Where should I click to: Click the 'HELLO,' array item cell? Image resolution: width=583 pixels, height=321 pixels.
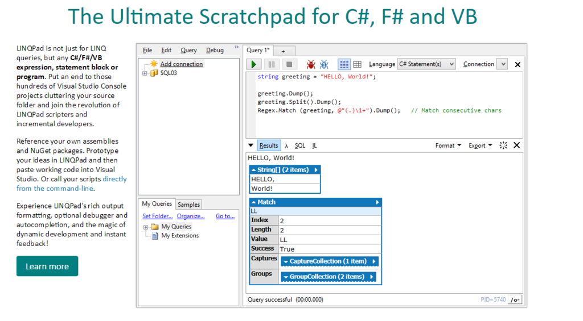(285, 179)
